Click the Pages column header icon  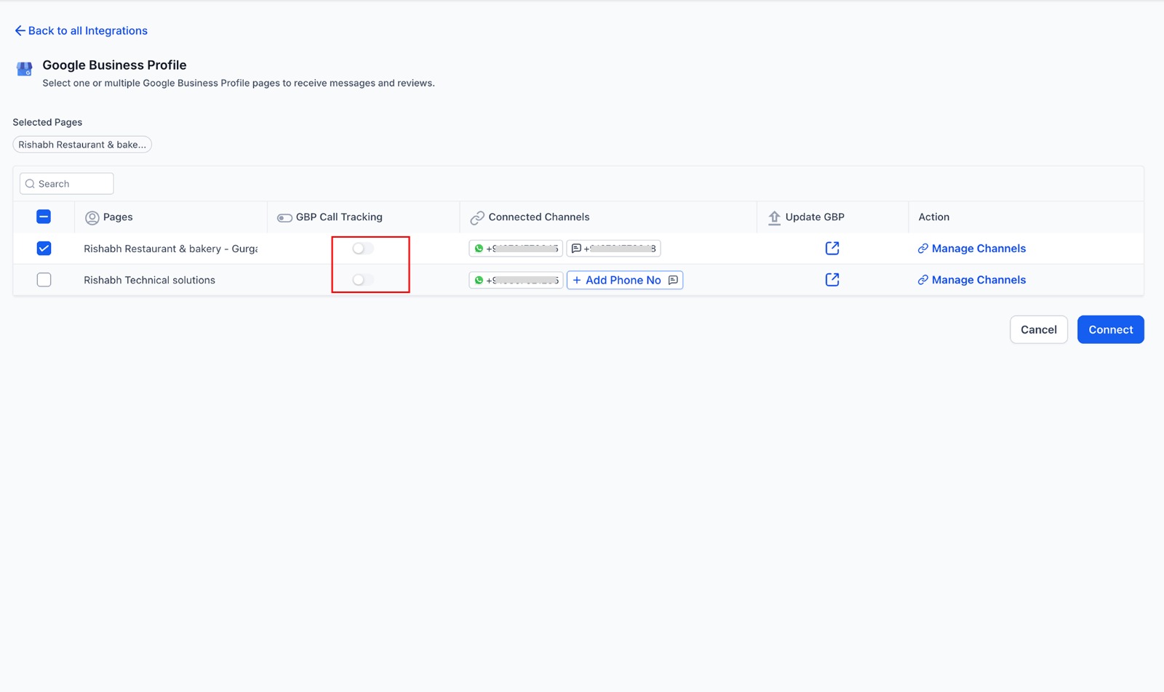[x=92, y=217]
